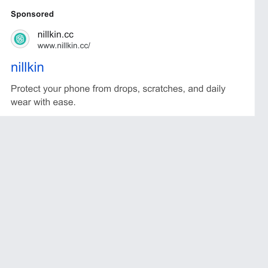Screen dimensions: 268x268
Task: Click the nillkin.cc site name
Action: pos(56,35)
